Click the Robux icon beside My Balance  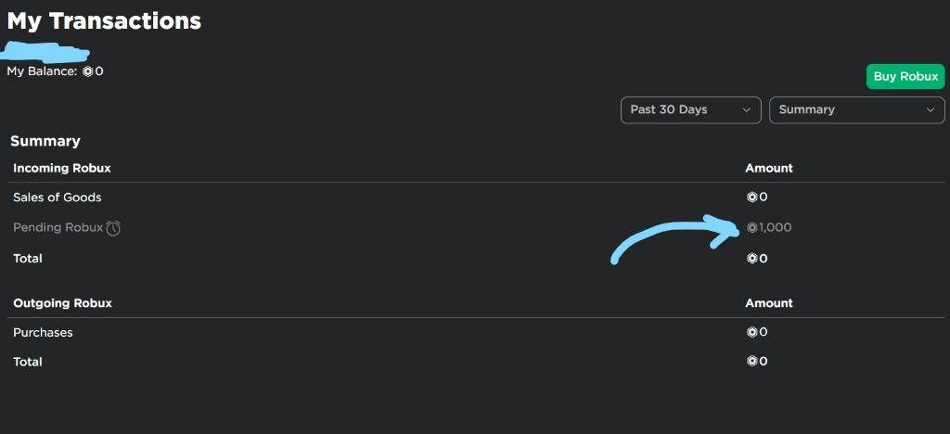click(x=88, y=71)
